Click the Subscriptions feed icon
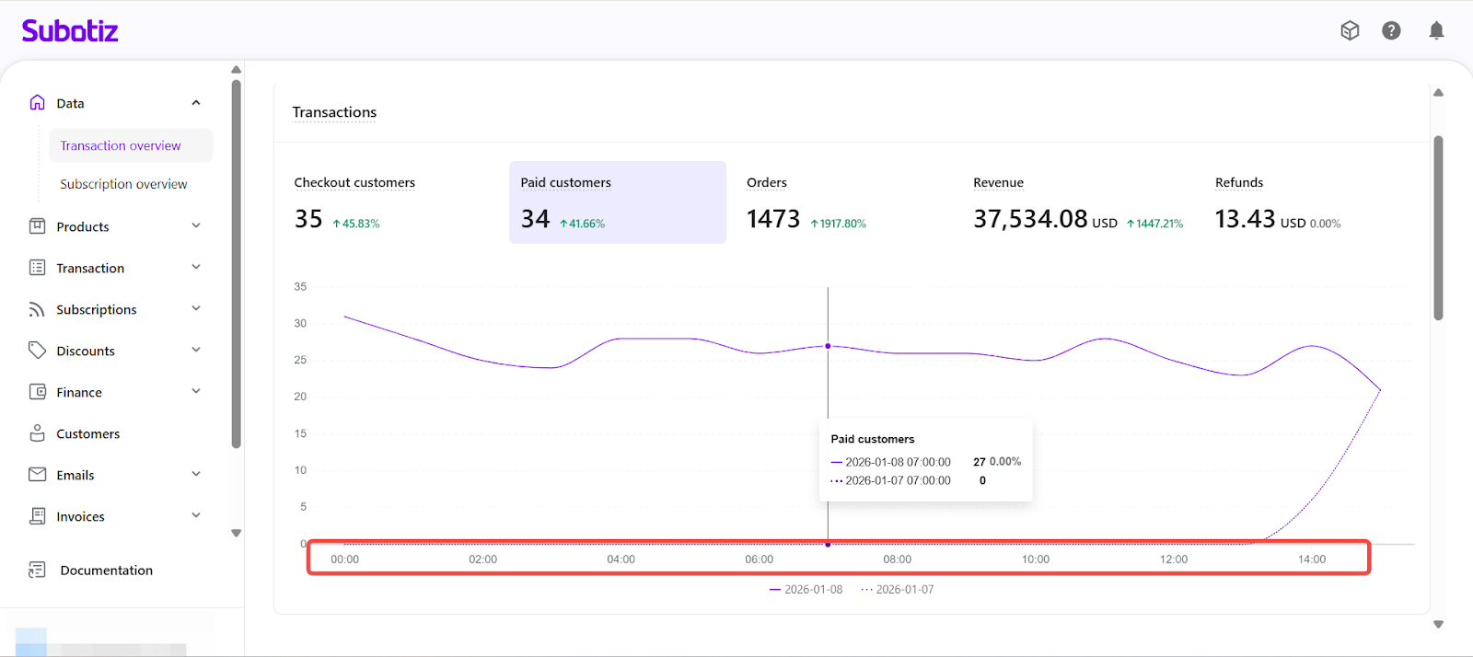Screen dimensions: 1473x657 tap(37, 309)
